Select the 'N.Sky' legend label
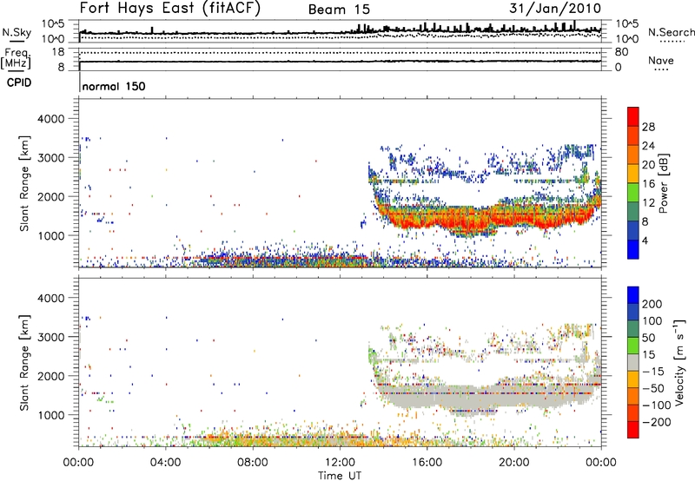 click(17, 32)
